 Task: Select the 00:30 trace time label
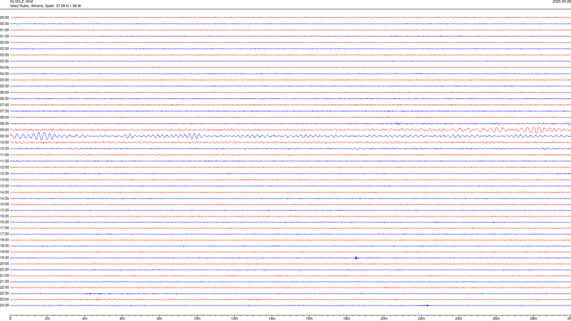(x=4, y=24)
